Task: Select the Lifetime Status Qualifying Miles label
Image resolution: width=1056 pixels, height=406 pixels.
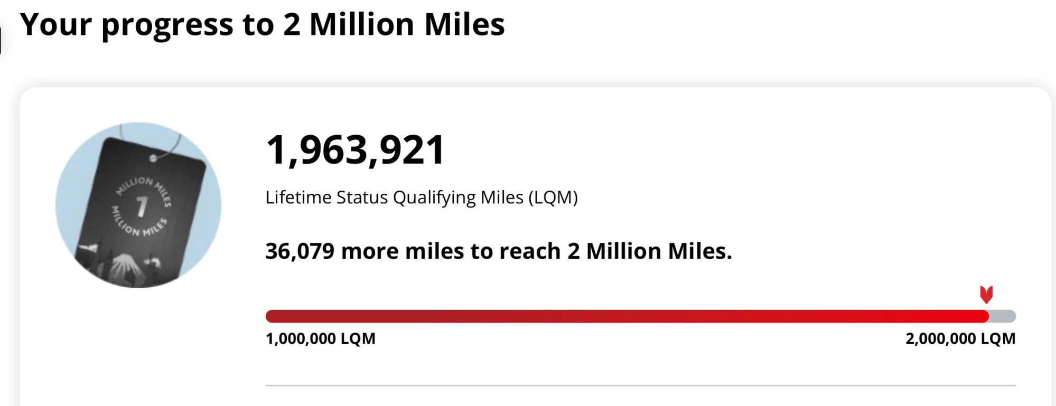Action: click(x=422, y=197)
